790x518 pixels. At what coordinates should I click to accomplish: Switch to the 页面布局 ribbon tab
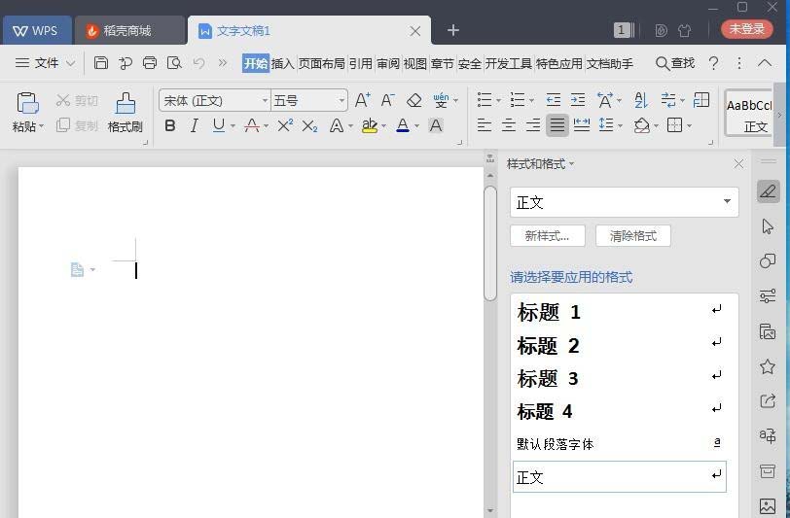(x=321, y=63)
